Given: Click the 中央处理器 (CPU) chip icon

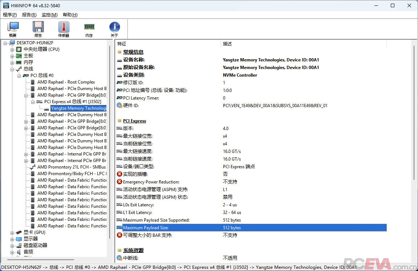Looking at the screenshot, I should (x=19, y=49).
